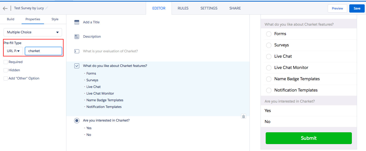This screenshot has width=366, height=151.
Task: Click the back arrow icon
Action: click(x=5, y=8)
